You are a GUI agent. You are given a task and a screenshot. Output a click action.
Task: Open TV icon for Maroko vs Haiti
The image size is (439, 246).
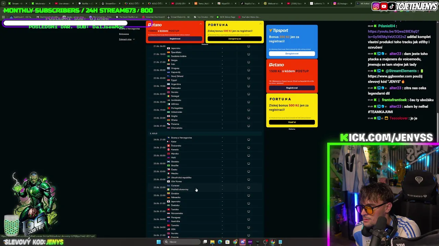coord(249,155)
